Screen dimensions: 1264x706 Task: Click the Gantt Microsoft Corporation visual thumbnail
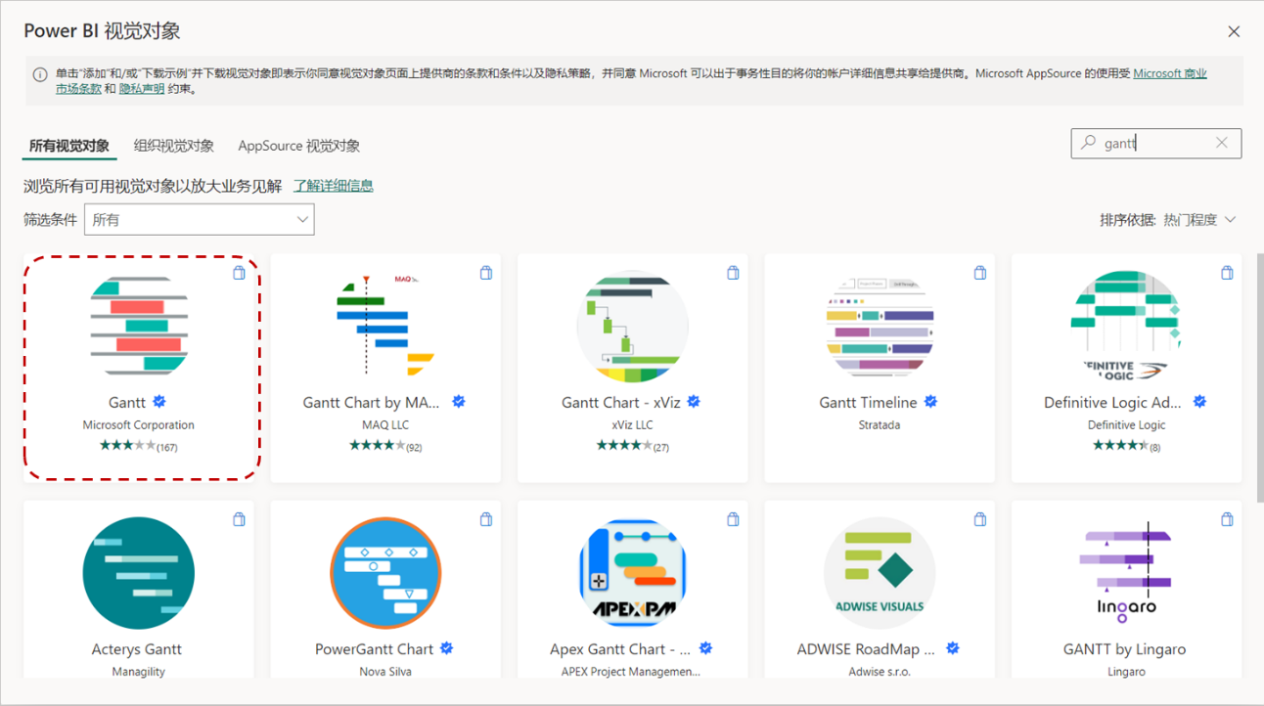tap(139, 327)
